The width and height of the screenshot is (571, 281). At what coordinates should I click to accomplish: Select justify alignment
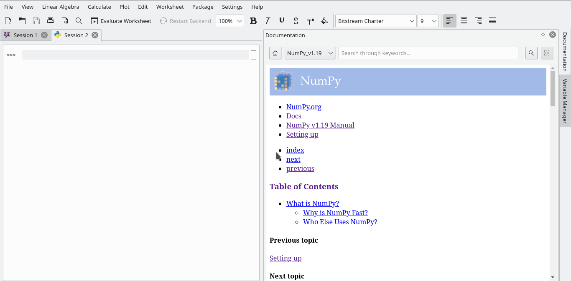(x=492, y=21)
